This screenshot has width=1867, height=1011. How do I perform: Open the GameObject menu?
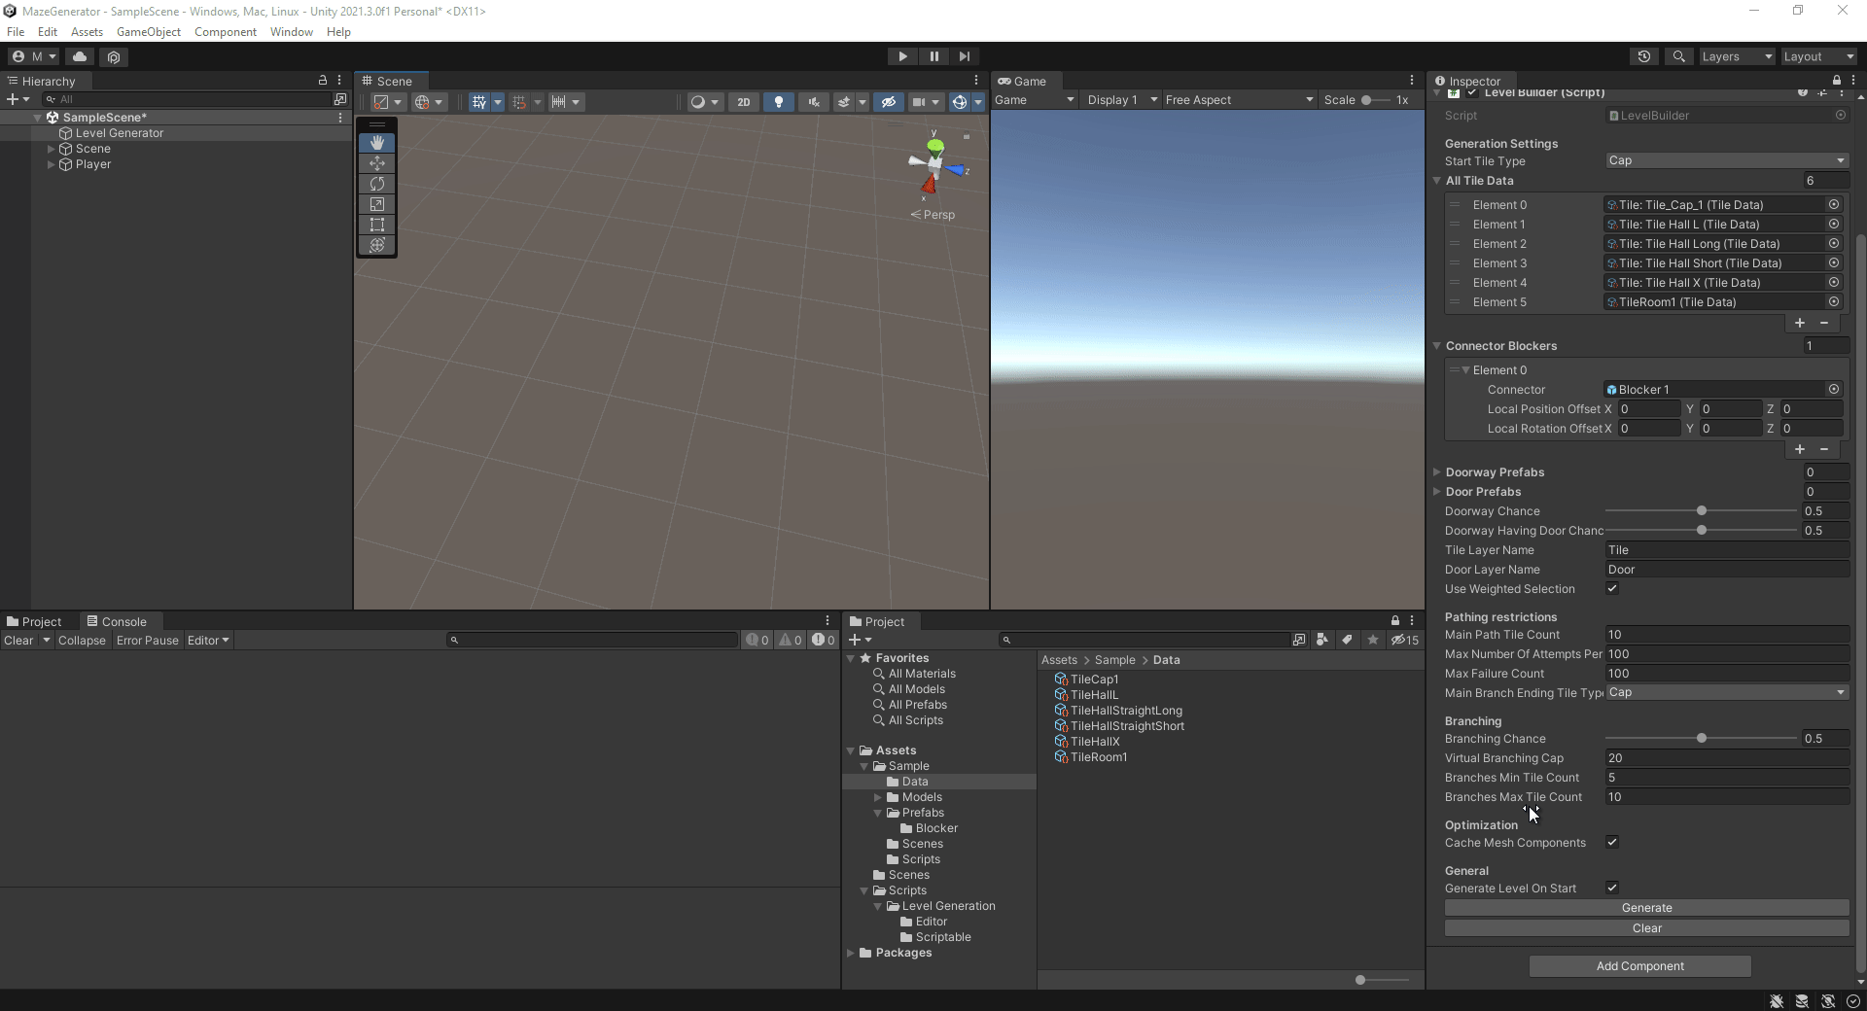click(149, 32)
